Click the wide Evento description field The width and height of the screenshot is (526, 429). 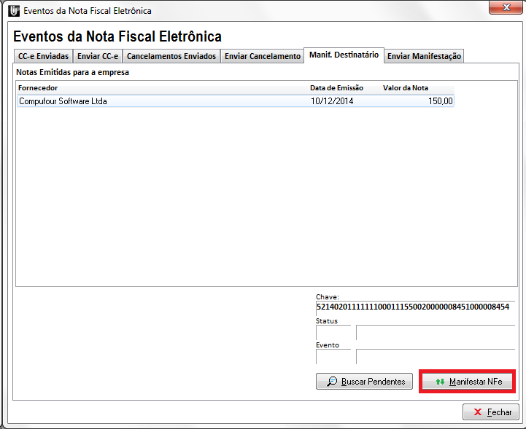click(435, 357)
